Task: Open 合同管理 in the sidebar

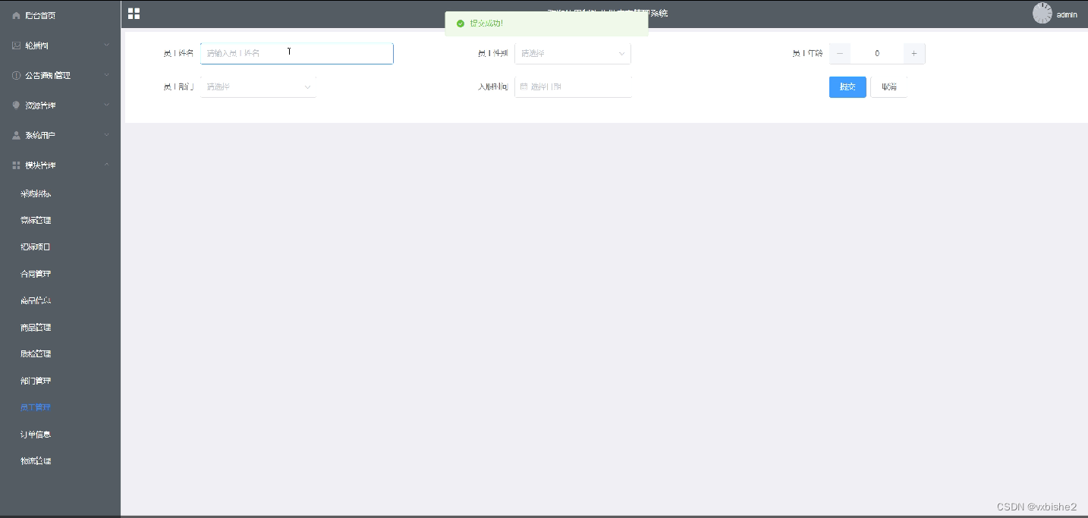Action: click(36, 274)
